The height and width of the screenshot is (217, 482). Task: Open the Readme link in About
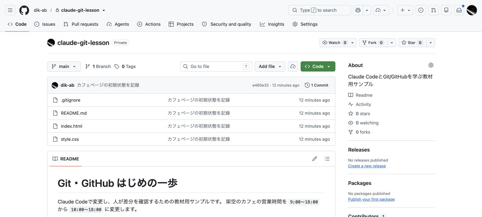coord(360,95)
